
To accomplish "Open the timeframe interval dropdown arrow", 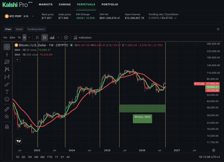I will click(x=29, y=38).
